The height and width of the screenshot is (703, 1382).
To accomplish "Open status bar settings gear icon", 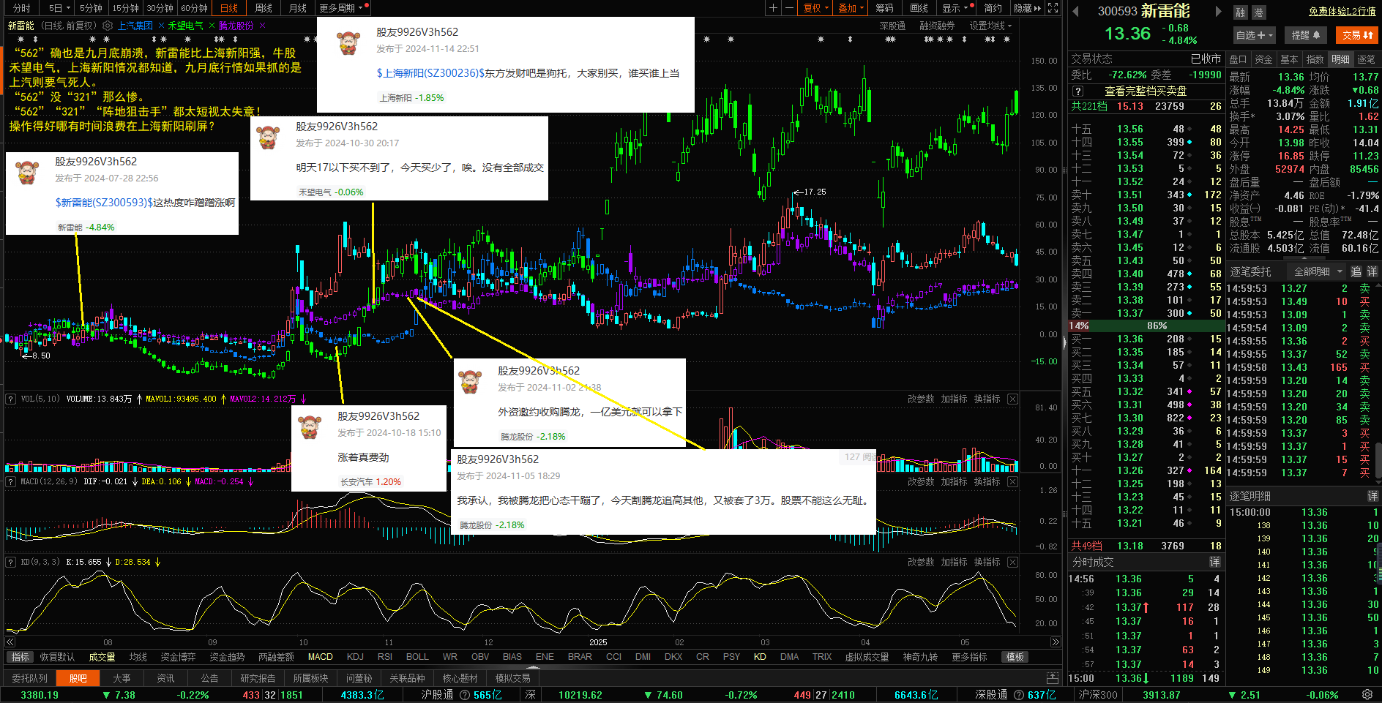I will click(x=1367, y=694).
